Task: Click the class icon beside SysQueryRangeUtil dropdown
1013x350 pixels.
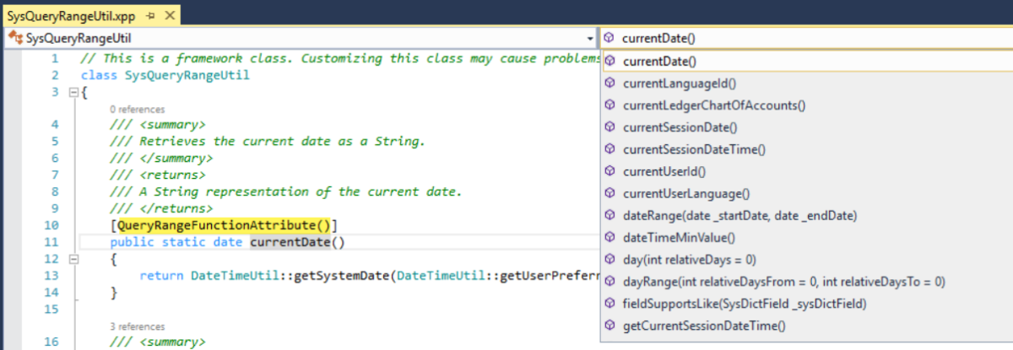Action: coord(14,39)
